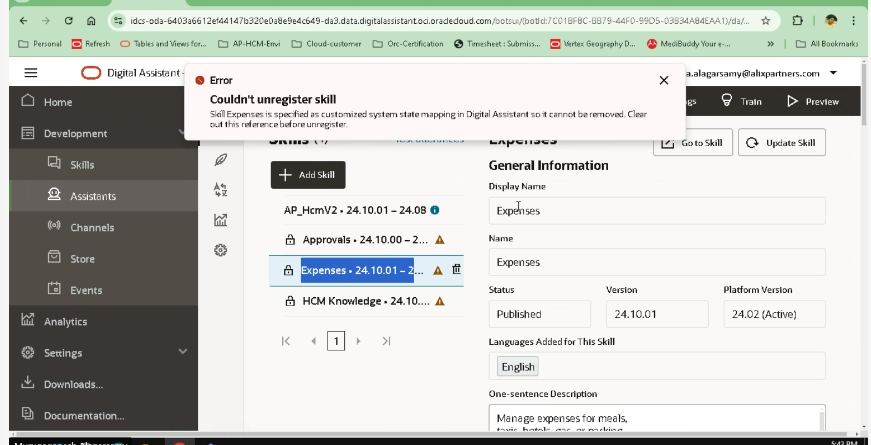The image size is (871, 445).
Task: Click the Display Name field
Action: (x=657, y=211)
